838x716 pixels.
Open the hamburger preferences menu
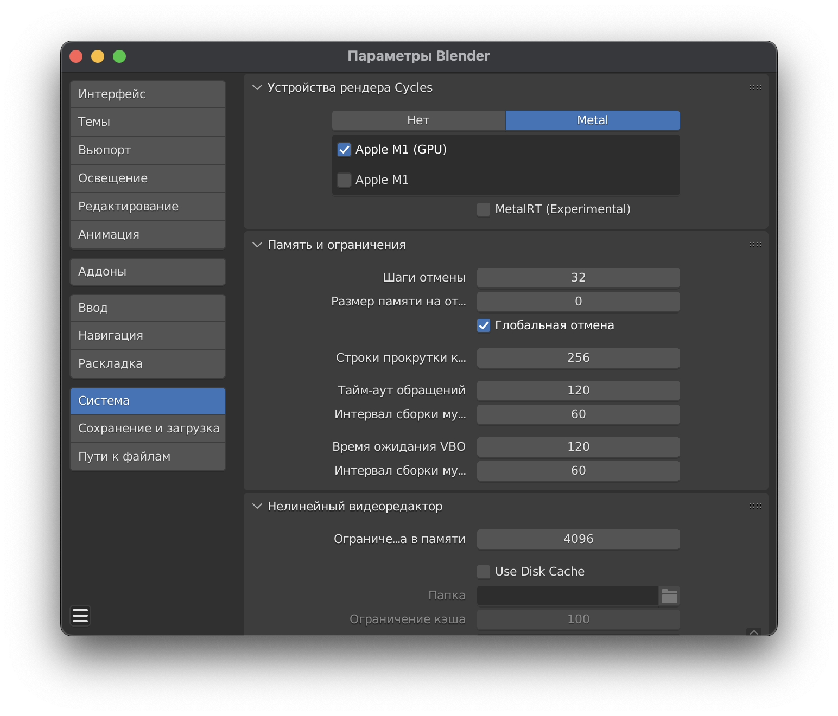pyautogui.click(x=80, y=616)
